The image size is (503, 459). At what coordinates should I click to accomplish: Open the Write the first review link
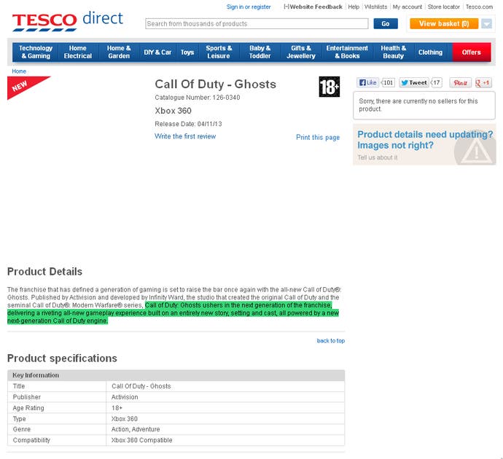click(x=185, y=136)
